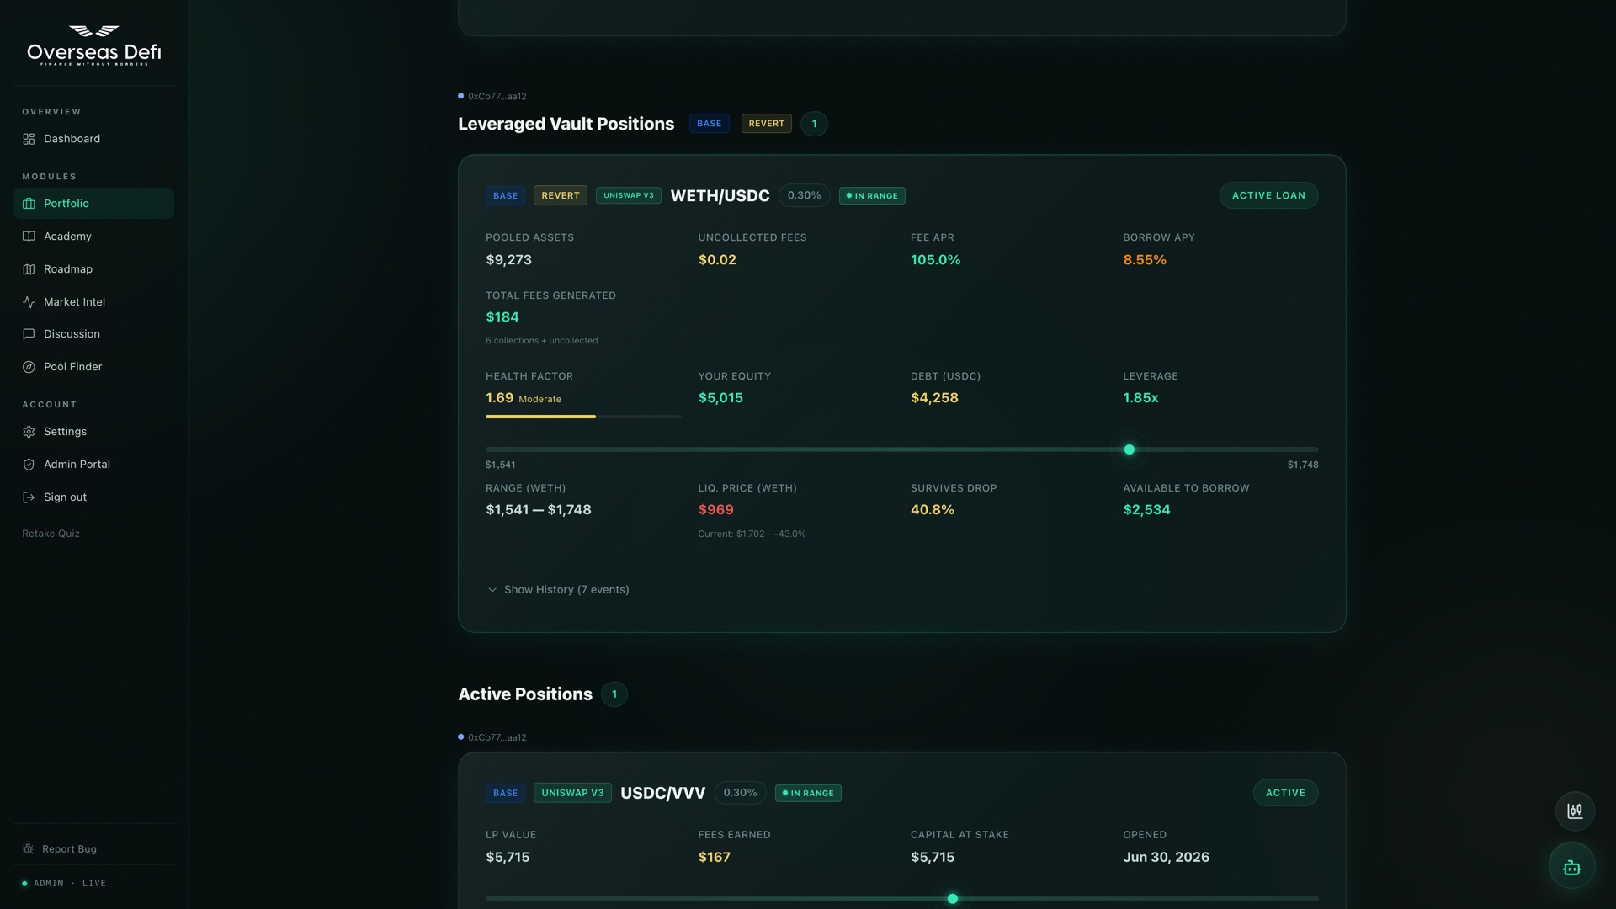Image resolution: width=1616 pixels, height=909 pixels.
Task: Go to Admin Portal
Action: pos(93,465)
